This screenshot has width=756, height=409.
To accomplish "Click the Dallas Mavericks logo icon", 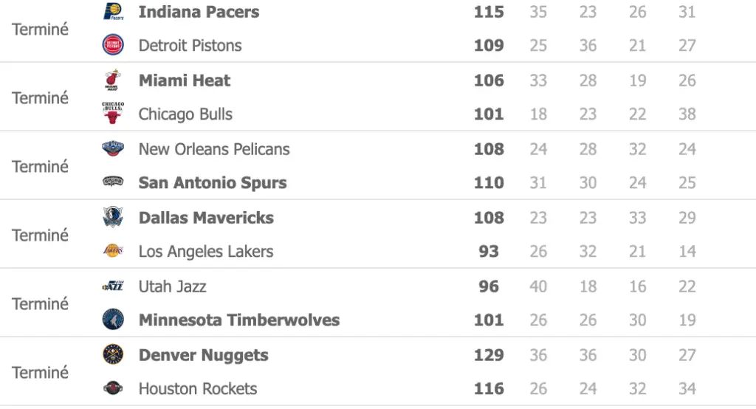I will pyautogui.click(x=113, y=218).
